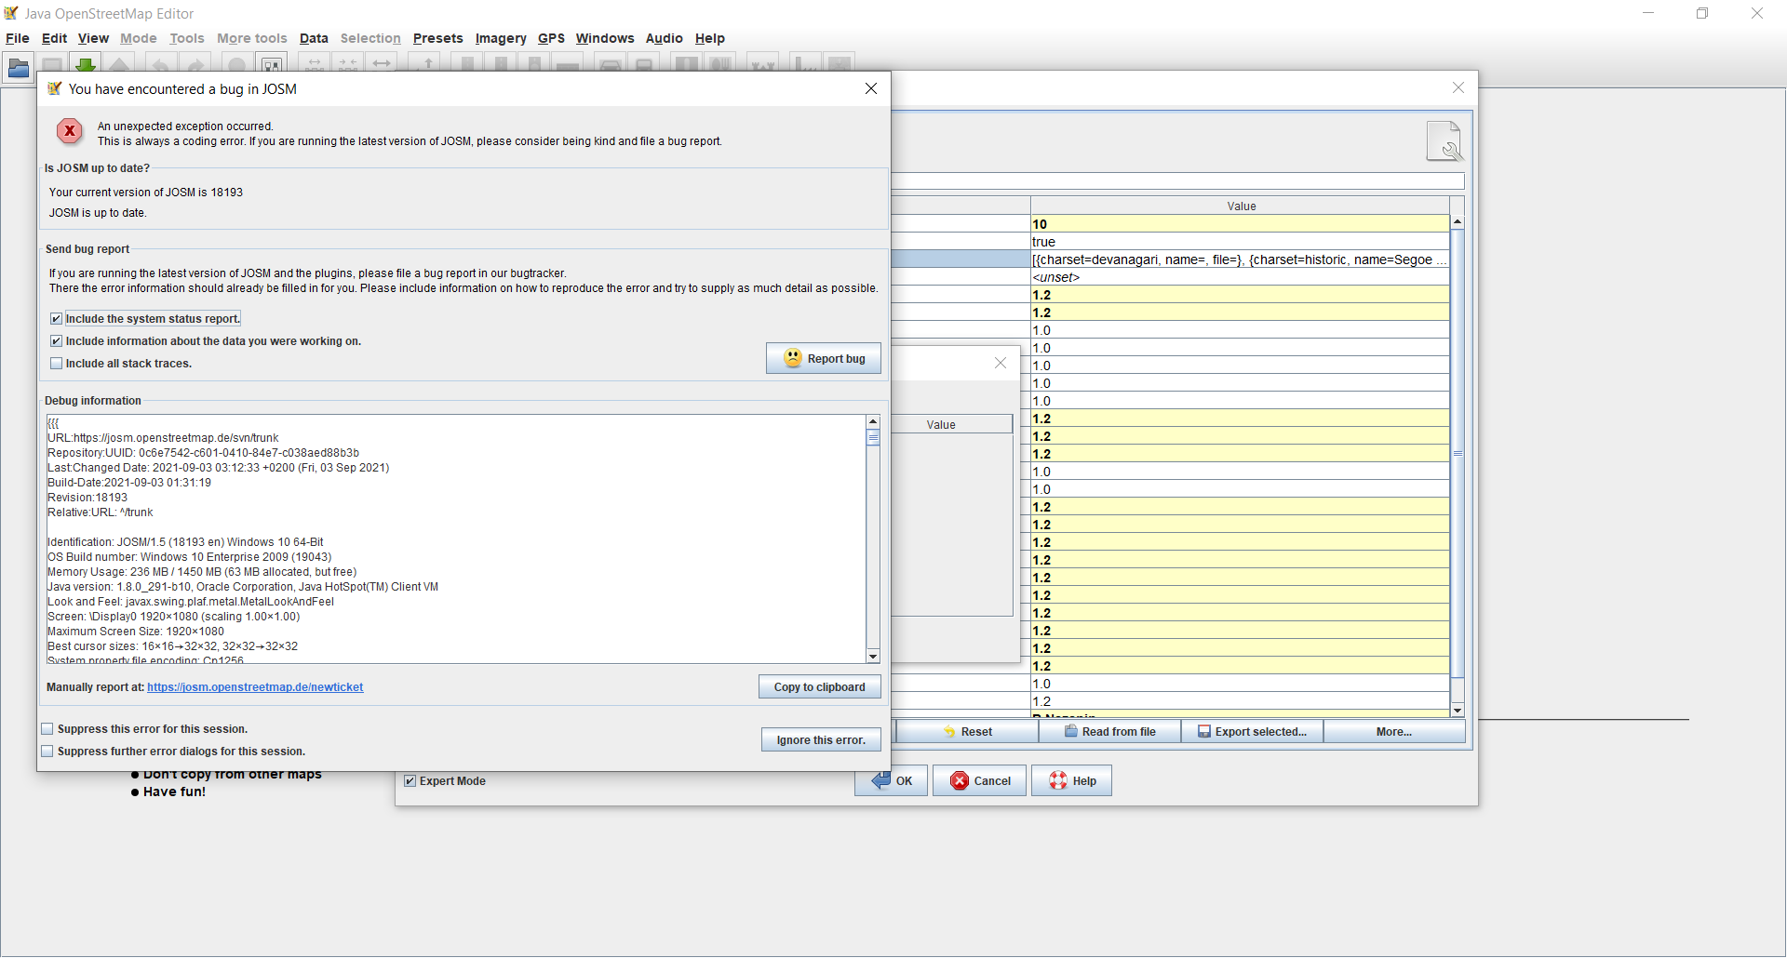Image resolution: width=1787 pixels, height=958 pixels.
Task: Open Help with the lifebuoy icon
Action: (x=1071, y=781)
